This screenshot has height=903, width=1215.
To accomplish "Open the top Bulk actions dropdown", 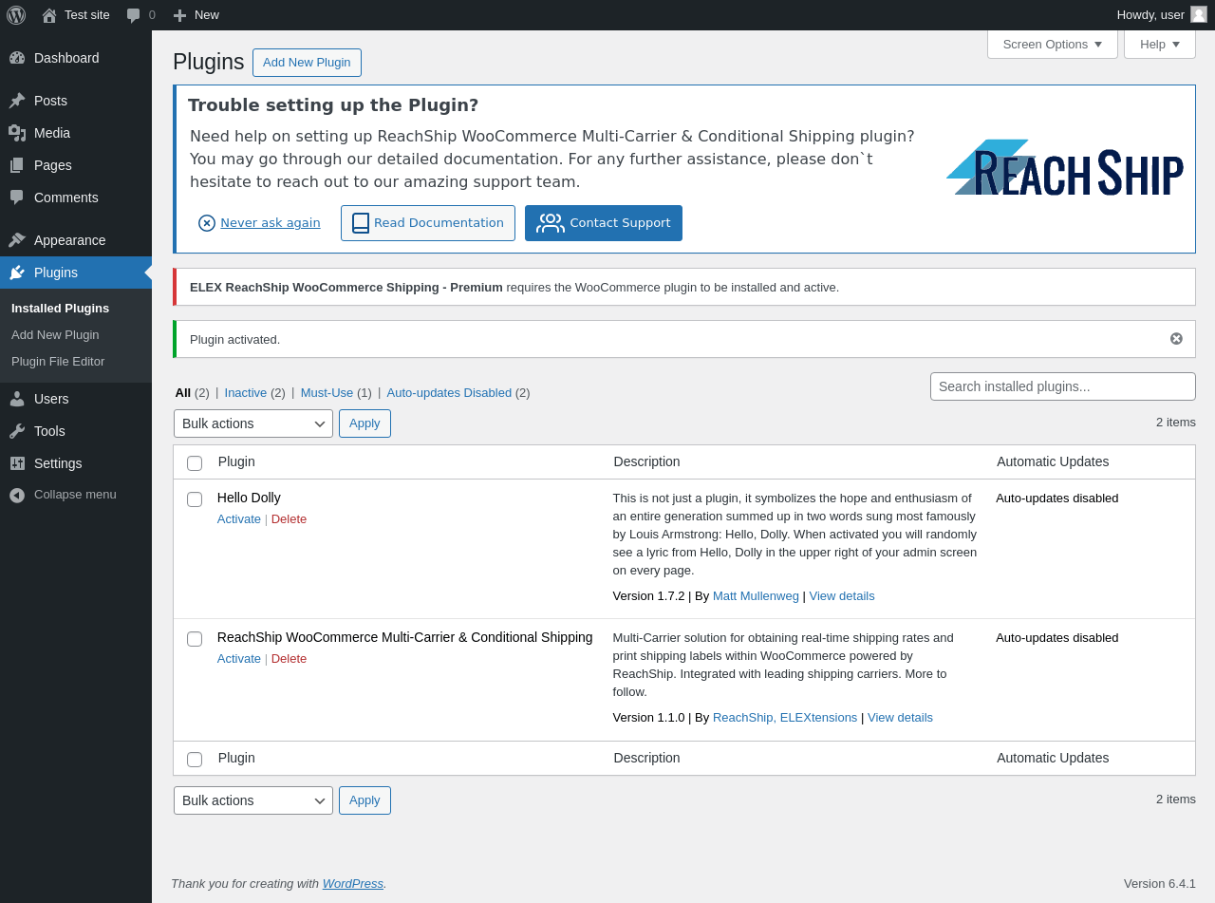I will pos(253,423).
